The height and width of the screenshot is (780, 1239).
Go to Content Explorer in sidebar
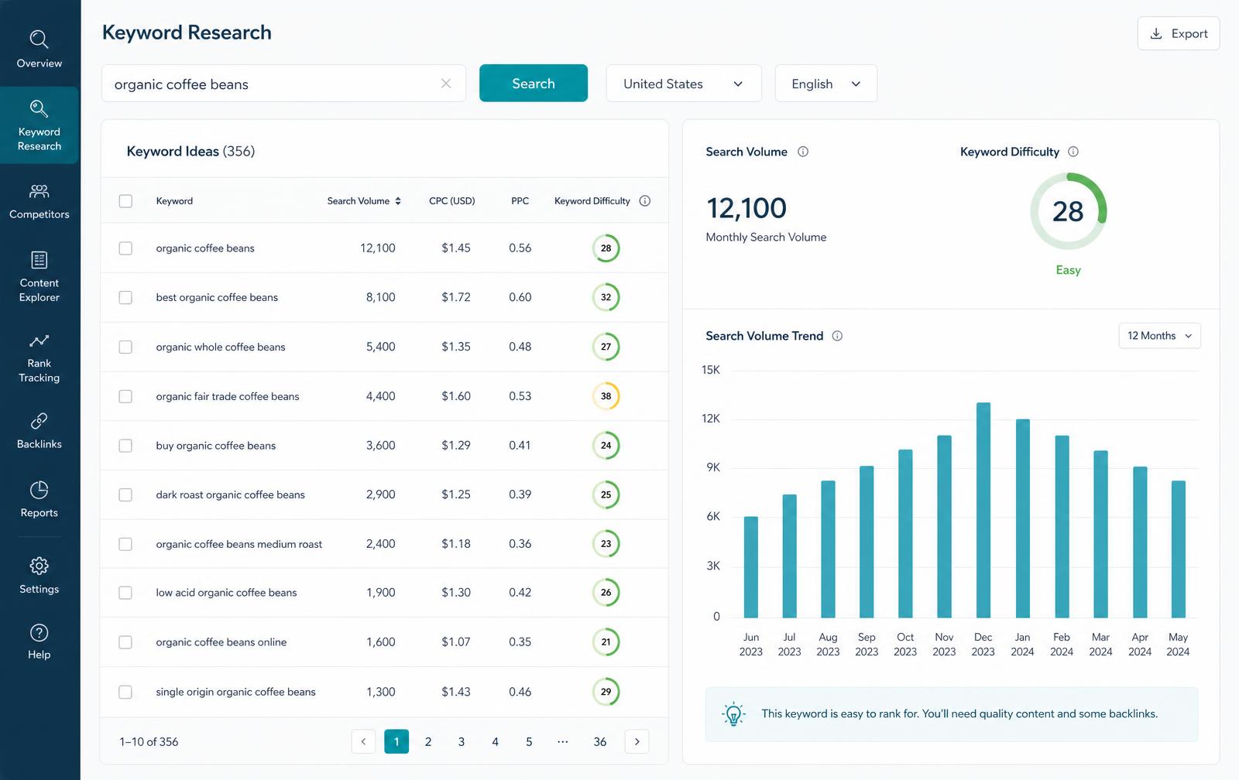click(39, 276)
